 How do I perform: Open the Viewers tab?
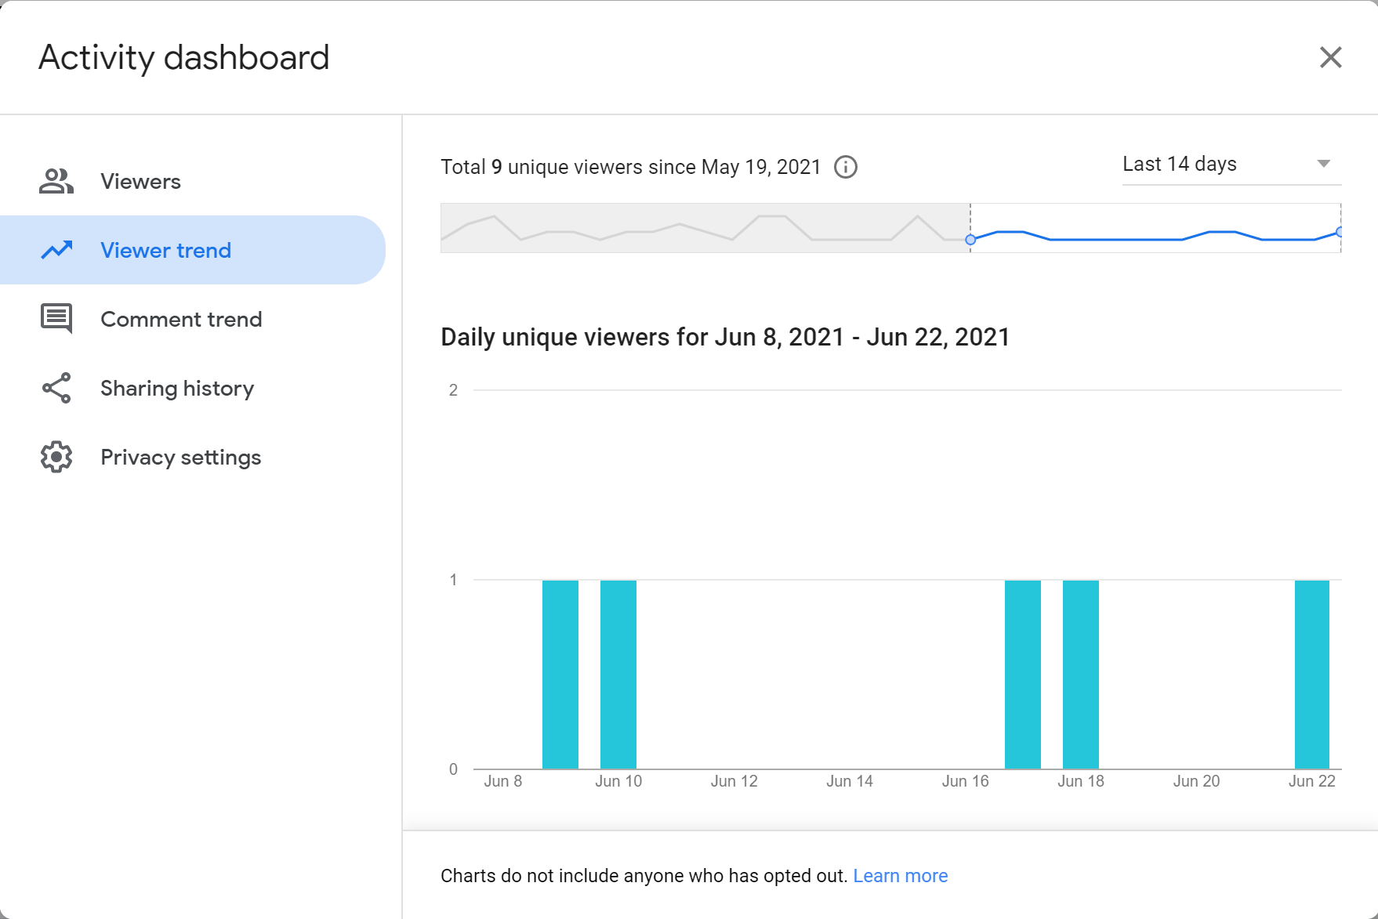(x=141, y=181)
